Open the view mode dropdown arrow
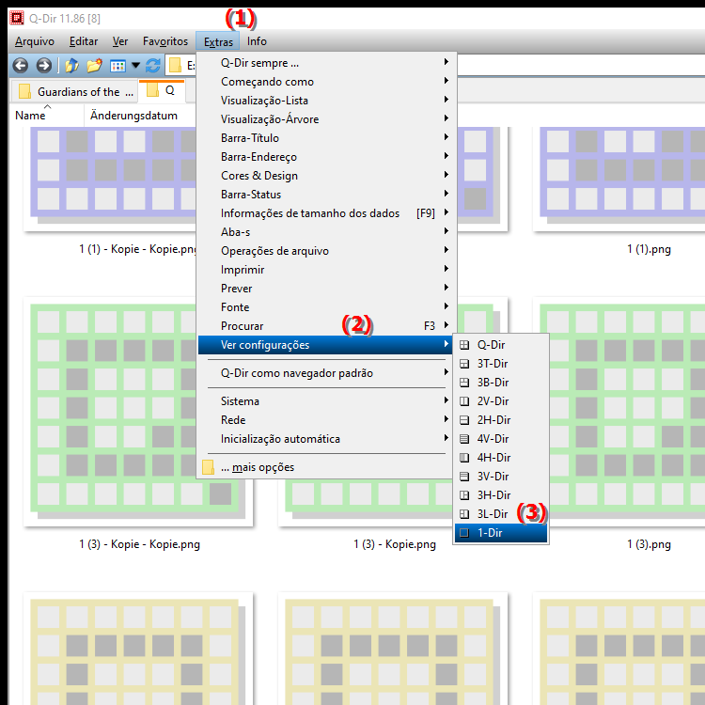This screenshot has height=705, width=705. click(x=135, y=66)
